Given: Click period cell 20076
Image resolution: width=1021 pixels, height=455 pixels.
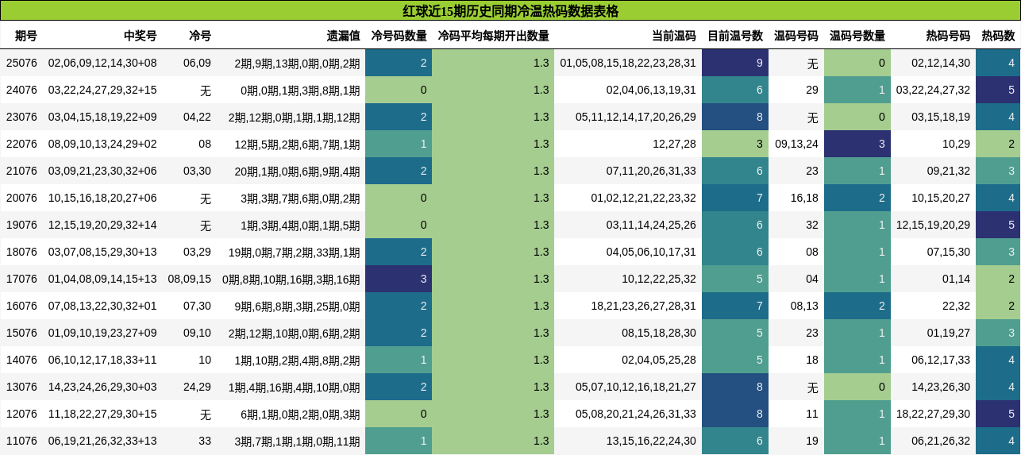Looking at the screenshot, I should pyautogui.click(x=21, y=198).
